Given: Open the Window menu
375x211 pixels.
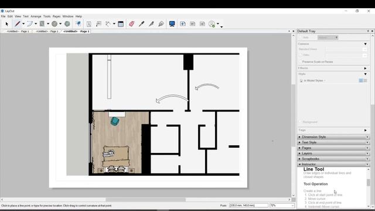Looking at the screenshot, I should (68, 16).
